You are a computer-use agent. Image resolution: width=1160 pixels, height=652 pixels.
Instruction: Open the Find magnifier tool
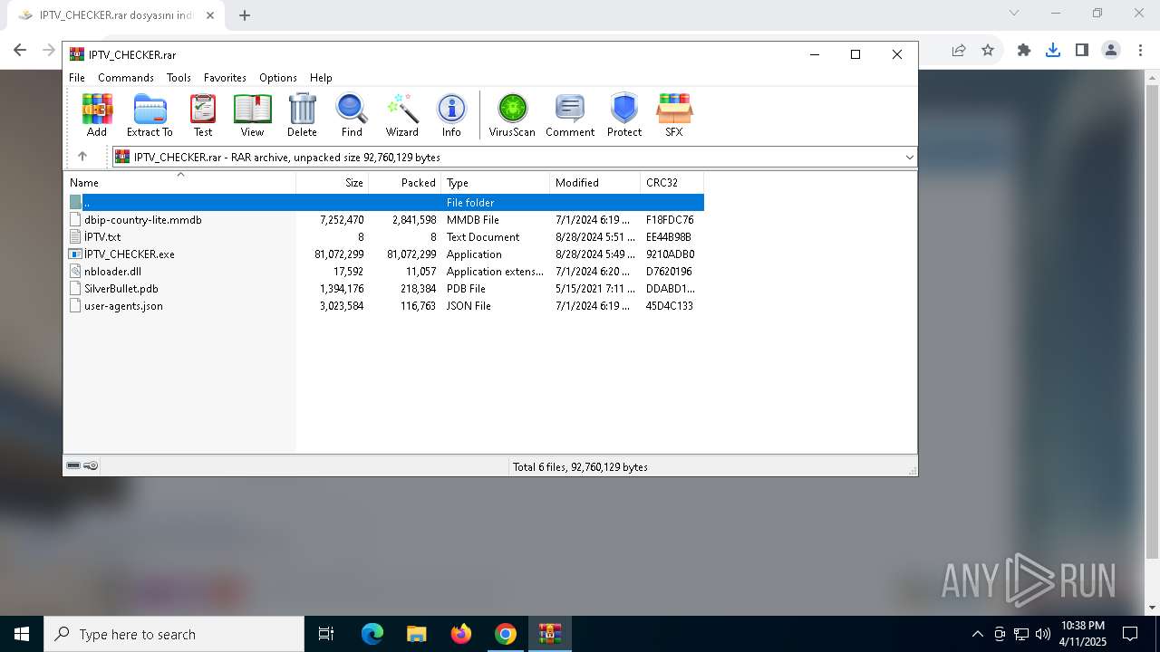click(352, 115)
